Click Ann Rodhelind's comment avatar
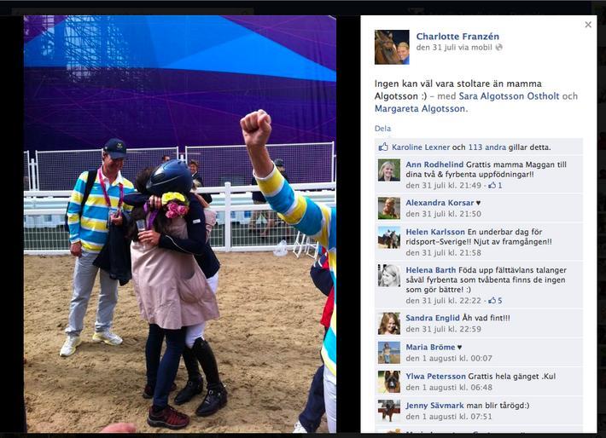The height and width of the screenshot is (438, 606). click(x=389, y=170)
